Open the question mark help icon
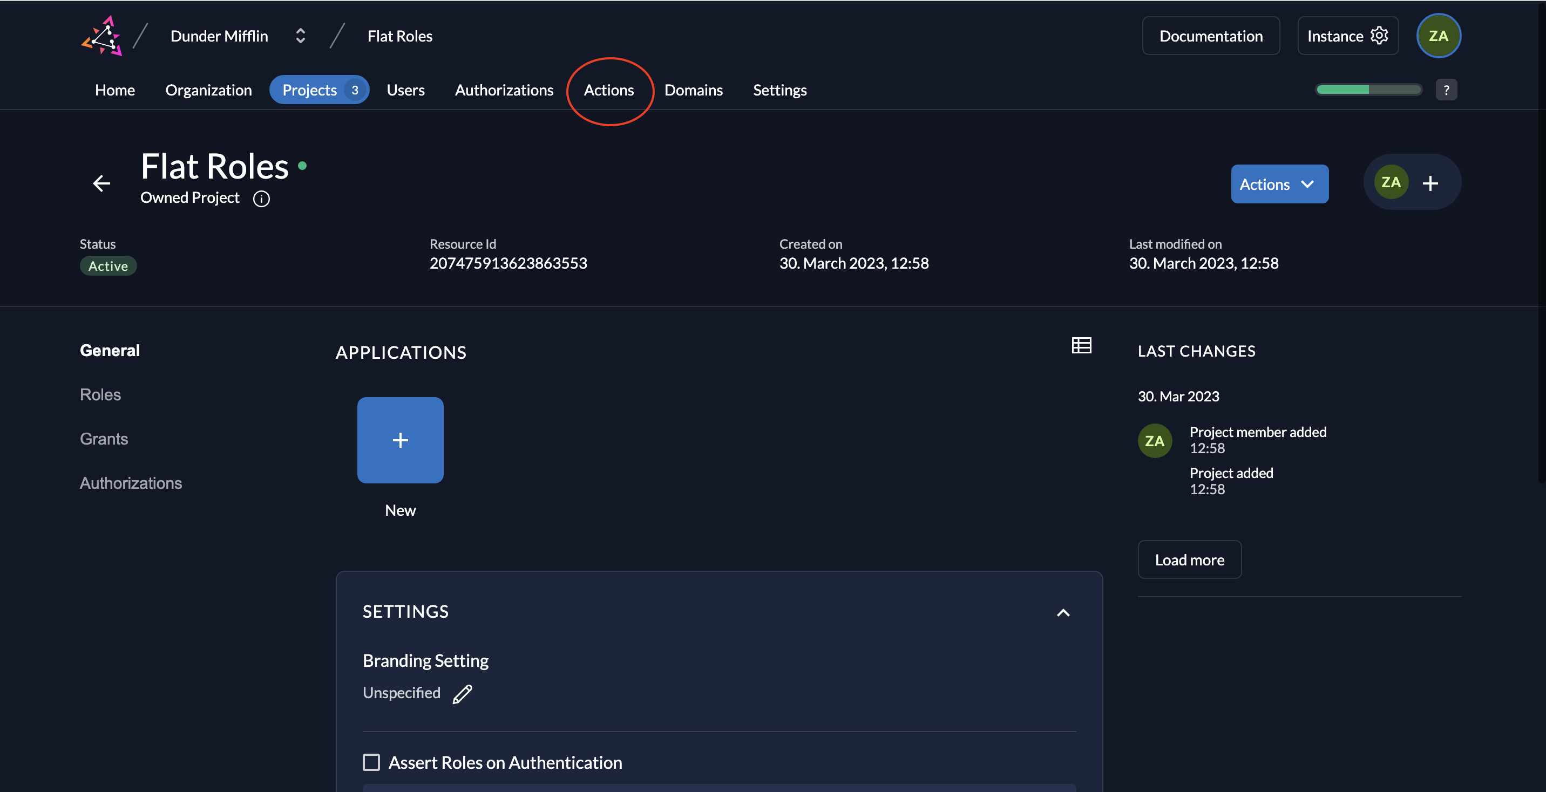This screenshot has width=1546, height=792. (x=1446, y=90)
